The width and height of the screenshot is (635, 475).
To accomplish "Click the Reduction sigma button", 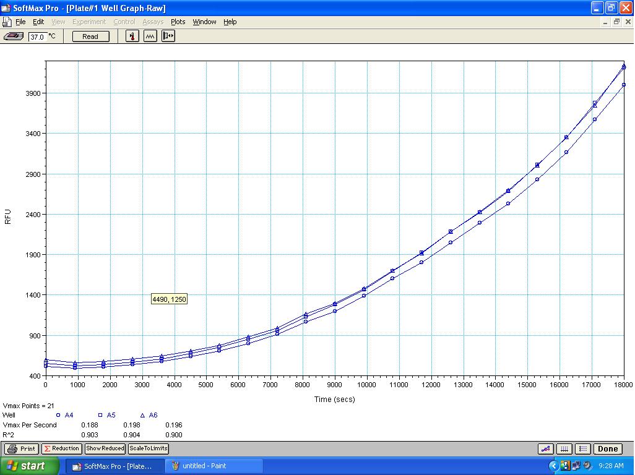I will pos(61,448).
